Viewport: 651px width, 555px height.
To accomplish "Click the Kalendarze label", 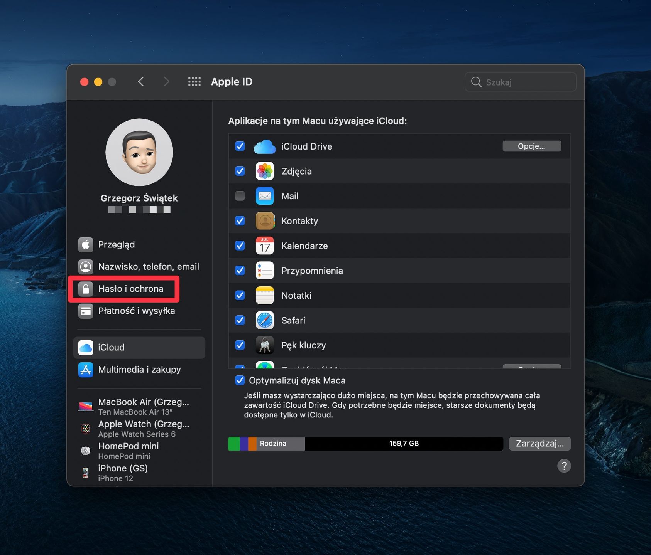I will 305,246.
